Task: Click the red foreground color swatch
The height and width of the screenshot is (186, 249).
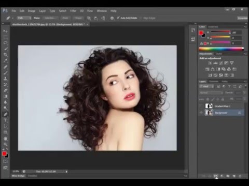Action: coord(4,154)
